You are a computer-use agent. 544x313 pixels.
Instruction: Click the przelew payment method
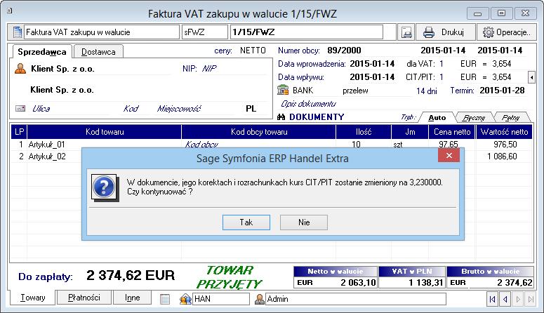[x=355, y=91]
